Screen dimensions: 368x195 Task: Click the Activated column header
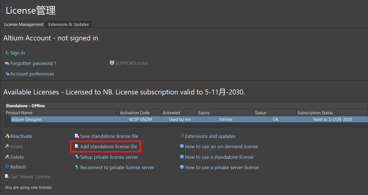tap(179, 113)
